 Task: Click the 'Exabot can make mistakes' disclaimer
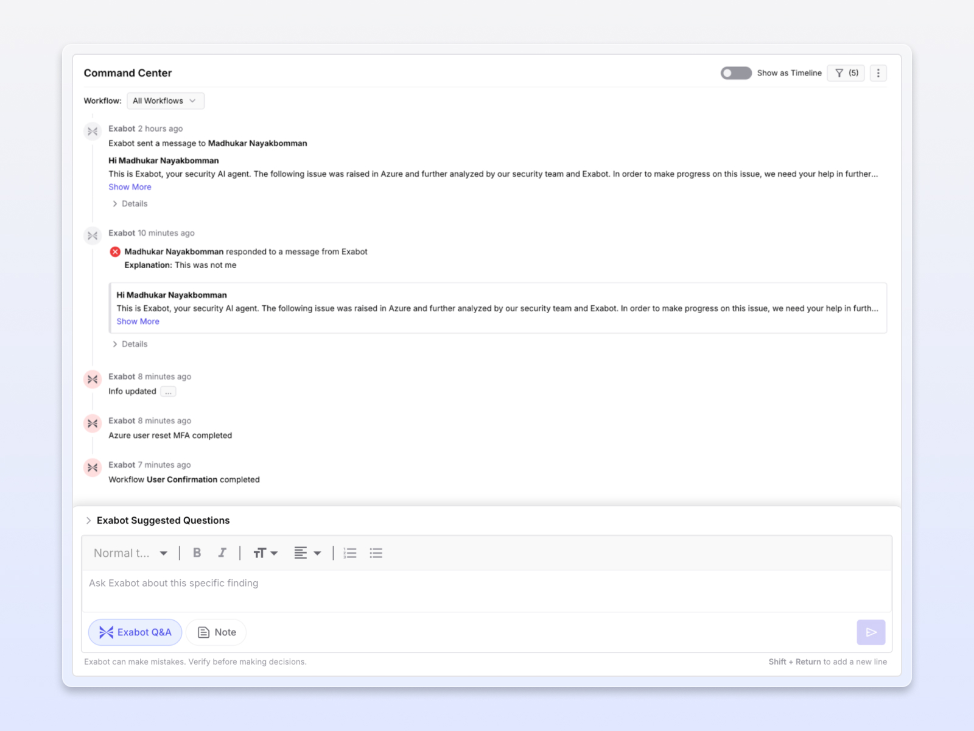[195, 662]
